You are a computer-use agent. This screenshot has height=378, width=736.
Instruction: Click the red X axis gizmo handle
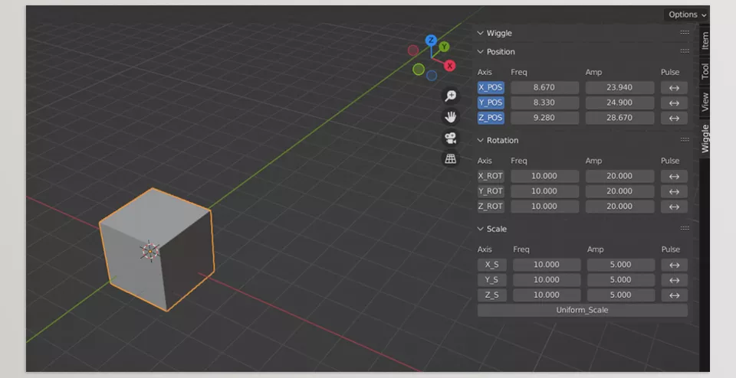click(x=450, y=66)
